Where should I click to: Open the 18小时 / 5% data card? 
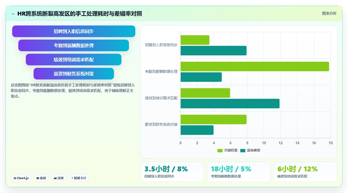pyautogui.click(x=238, y=172)
